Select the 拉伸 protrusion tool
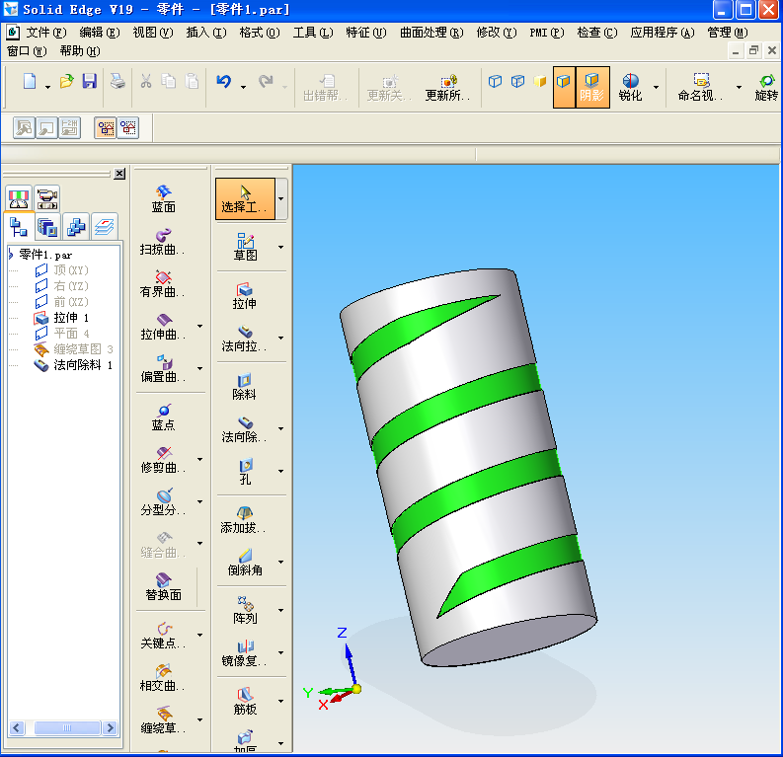Image resolution: width=783 pixels, height=757 pixels. (244, 296)
